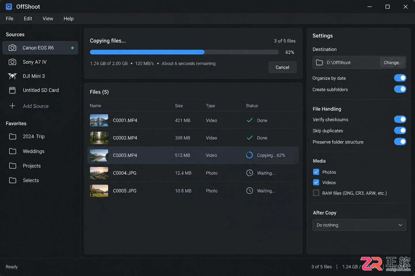Uncheck the Photos checkbox

click(x=316, y=172)
